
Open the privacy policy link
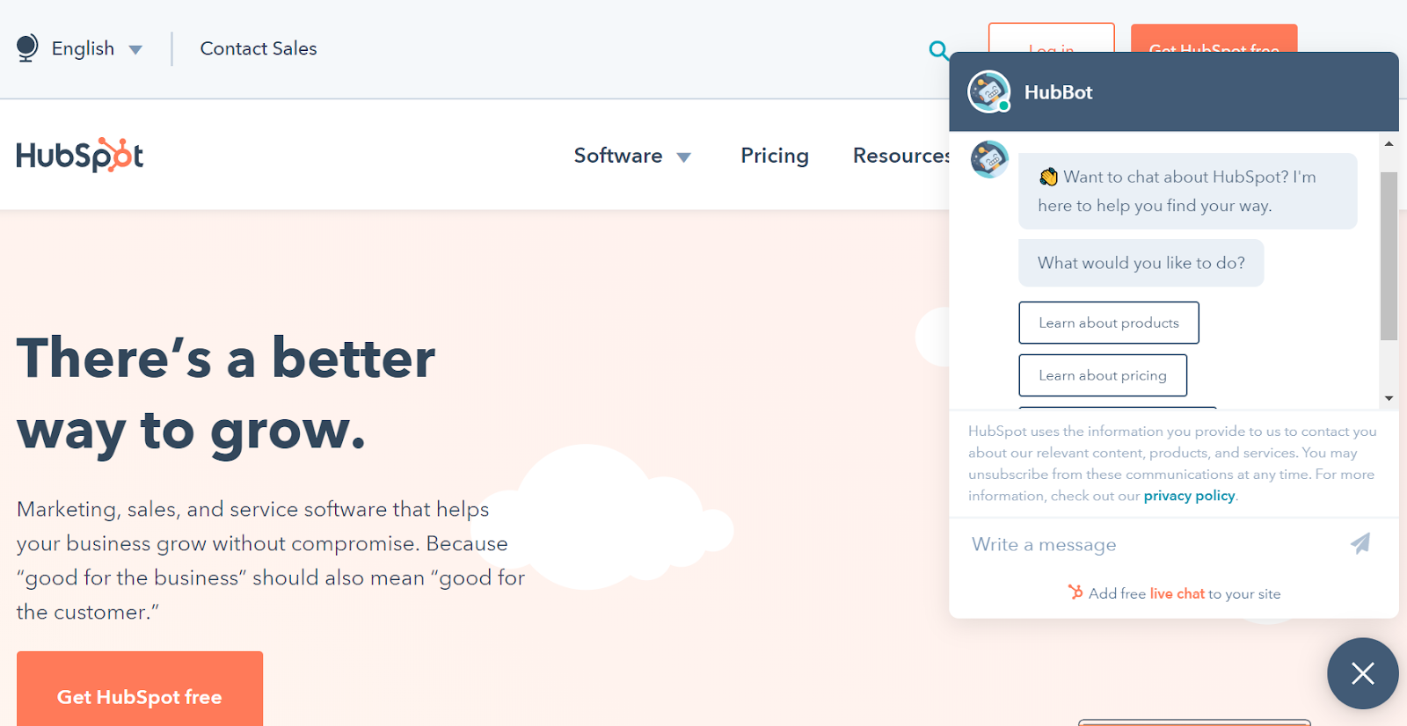[x=1189, y=496]
